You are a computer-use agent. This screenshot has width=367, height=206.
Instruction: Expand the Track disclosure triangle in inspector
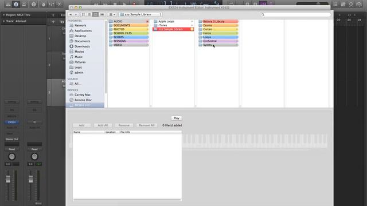point(4,21)
